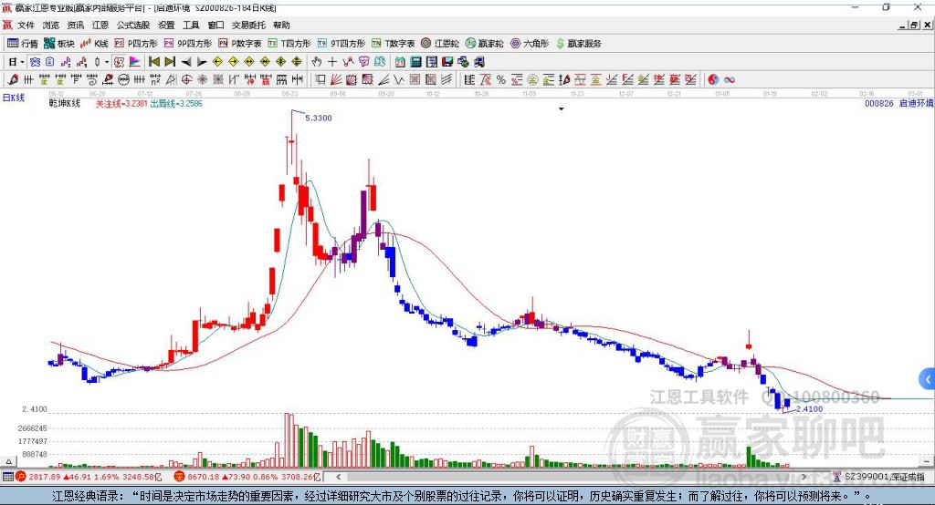Select the red fan lines tool
This screenshot has width=935, height=505.
pos(336,80)
